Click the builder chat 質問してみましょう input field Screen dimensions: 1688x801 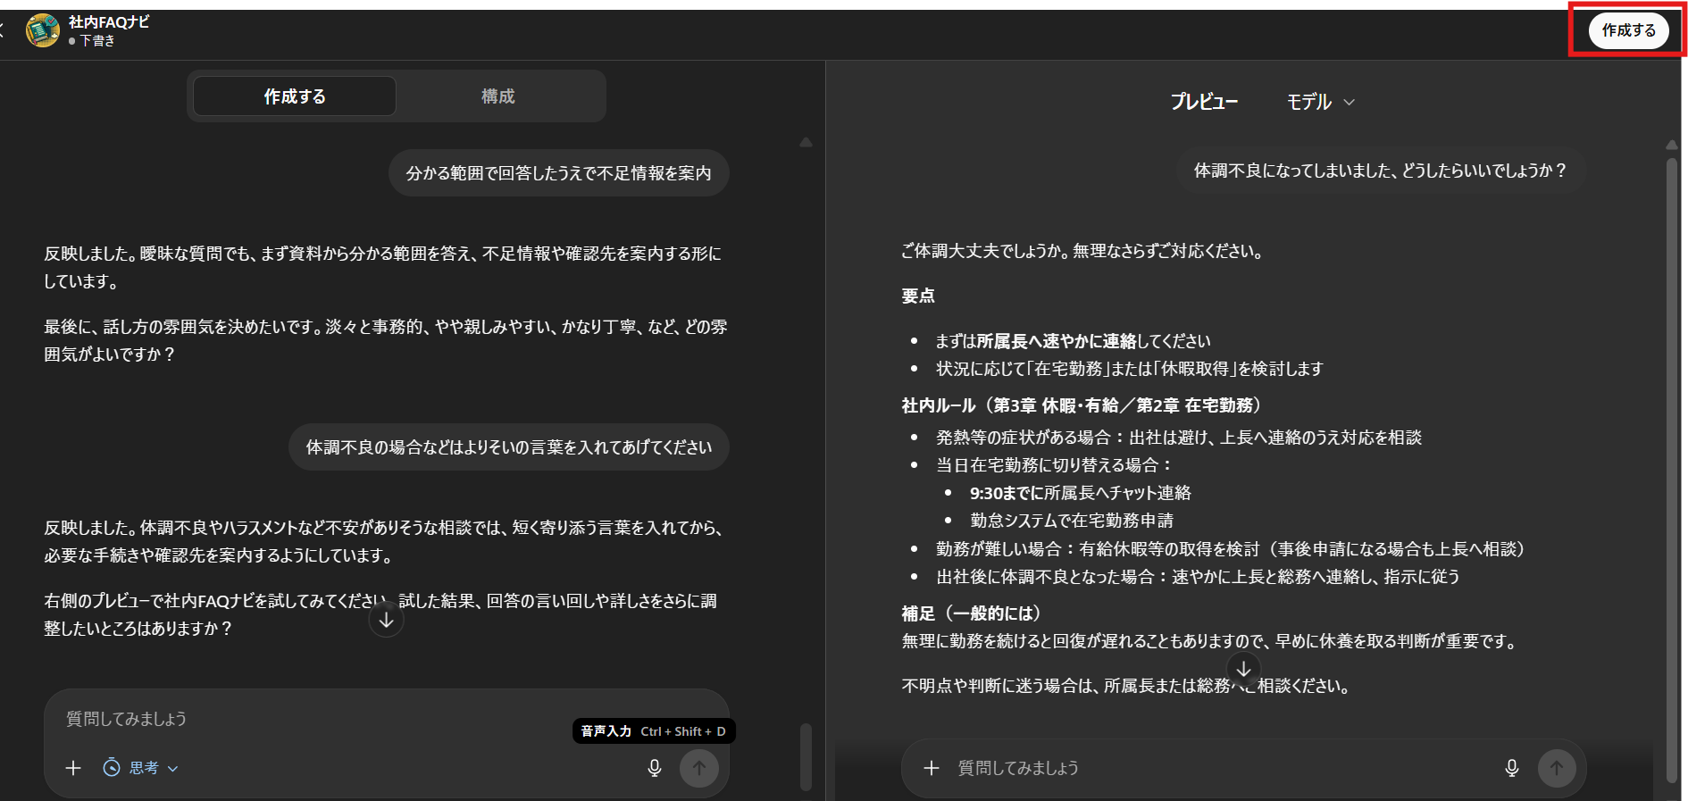pos(357,720)
